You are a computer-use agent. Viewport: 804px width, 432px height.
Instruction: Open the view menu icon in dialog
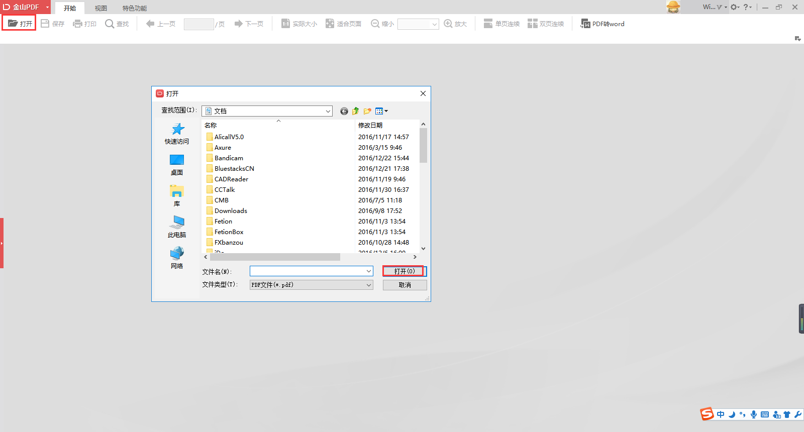(x=381, y=111)
